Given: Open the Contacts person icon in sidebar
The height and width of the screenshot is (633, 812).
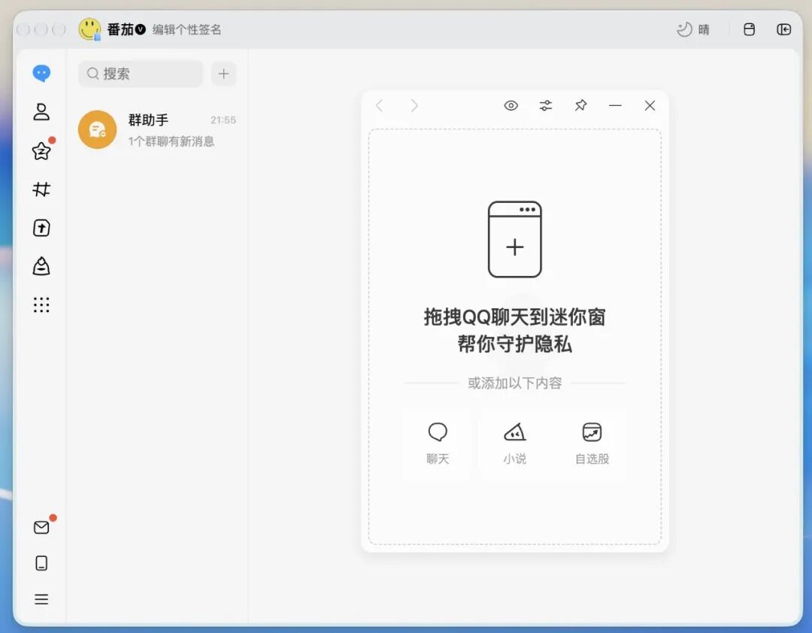Looking at the screenshot, I should coord(41,112).
